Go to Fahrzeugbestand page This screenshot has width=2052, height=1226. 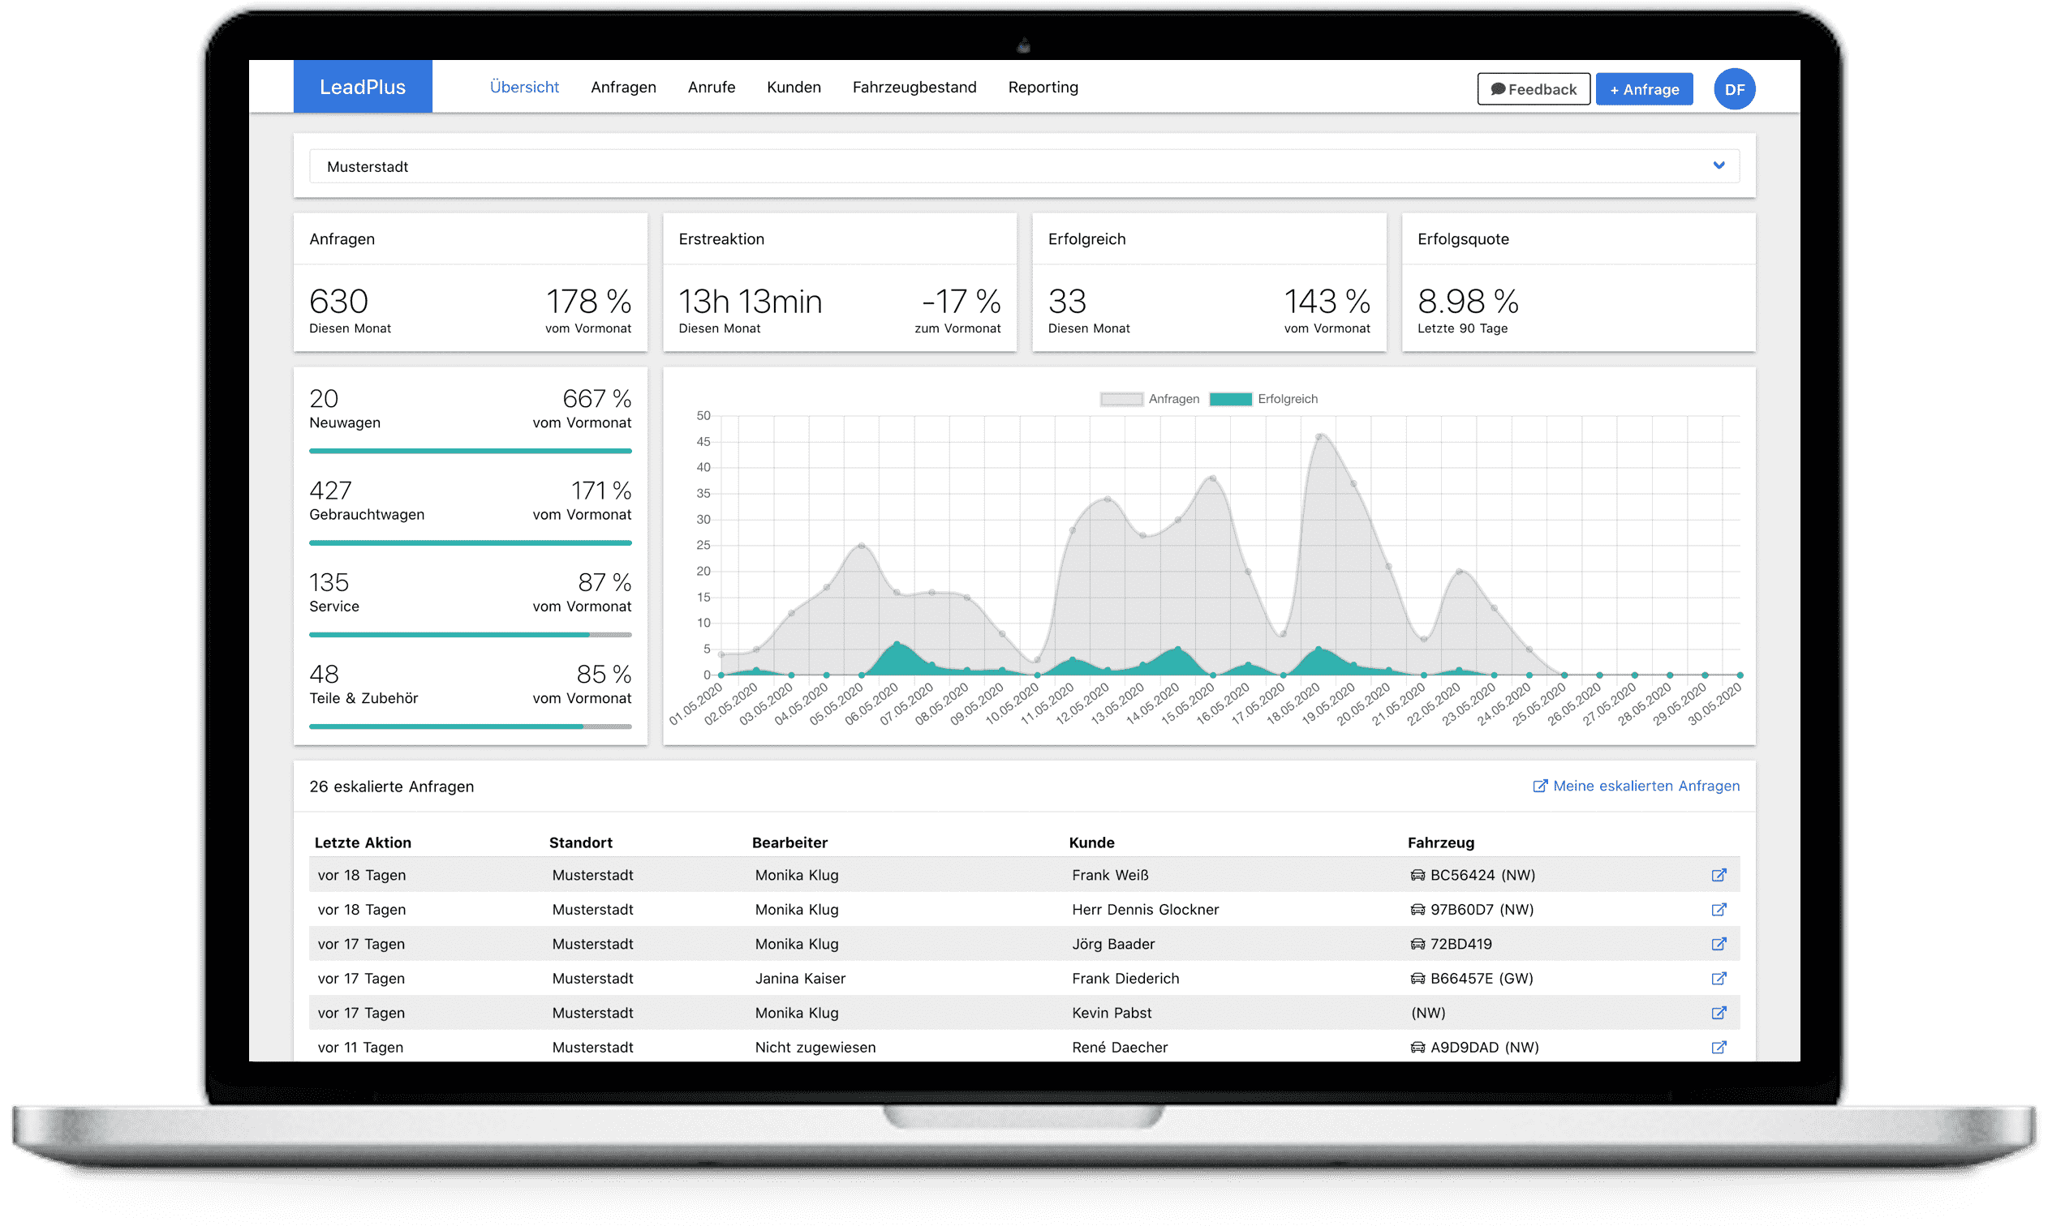(914, 88)
